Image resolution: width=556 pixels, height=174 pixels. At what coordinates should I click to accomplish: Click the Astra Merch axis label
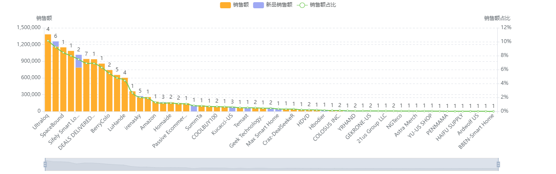click(405, 126)
